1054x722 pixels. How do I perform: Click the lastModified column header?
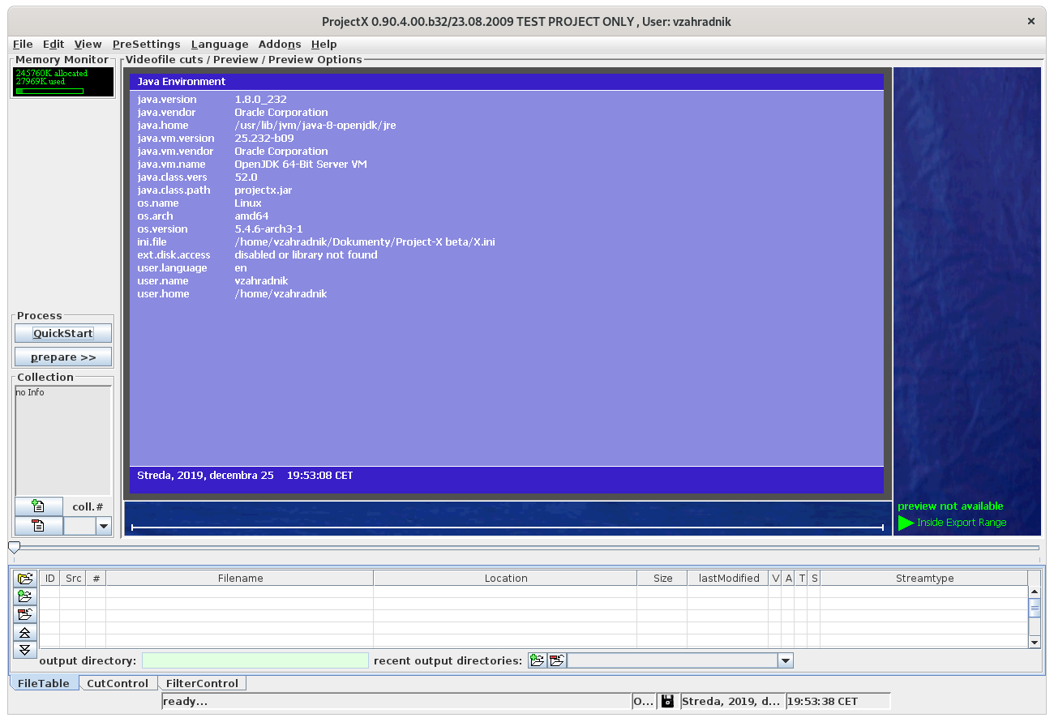click(x=728, y=578)
